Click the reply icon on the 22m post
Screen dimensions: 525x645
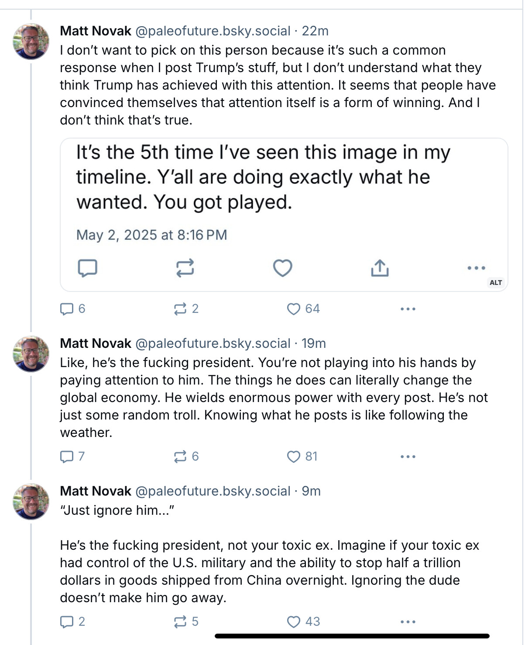point(67,309)
